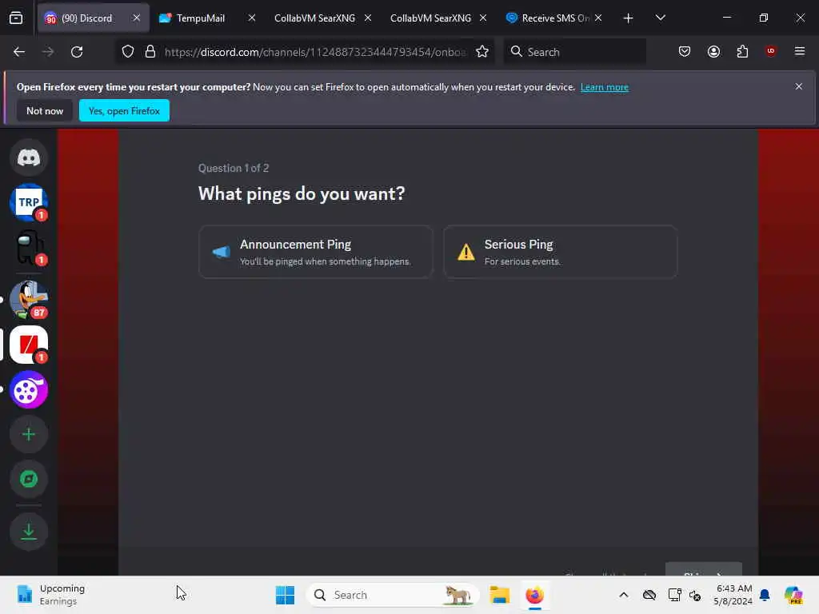
Task: Dismiss the Firefox startup notification bar
Action: pos(798,86)
